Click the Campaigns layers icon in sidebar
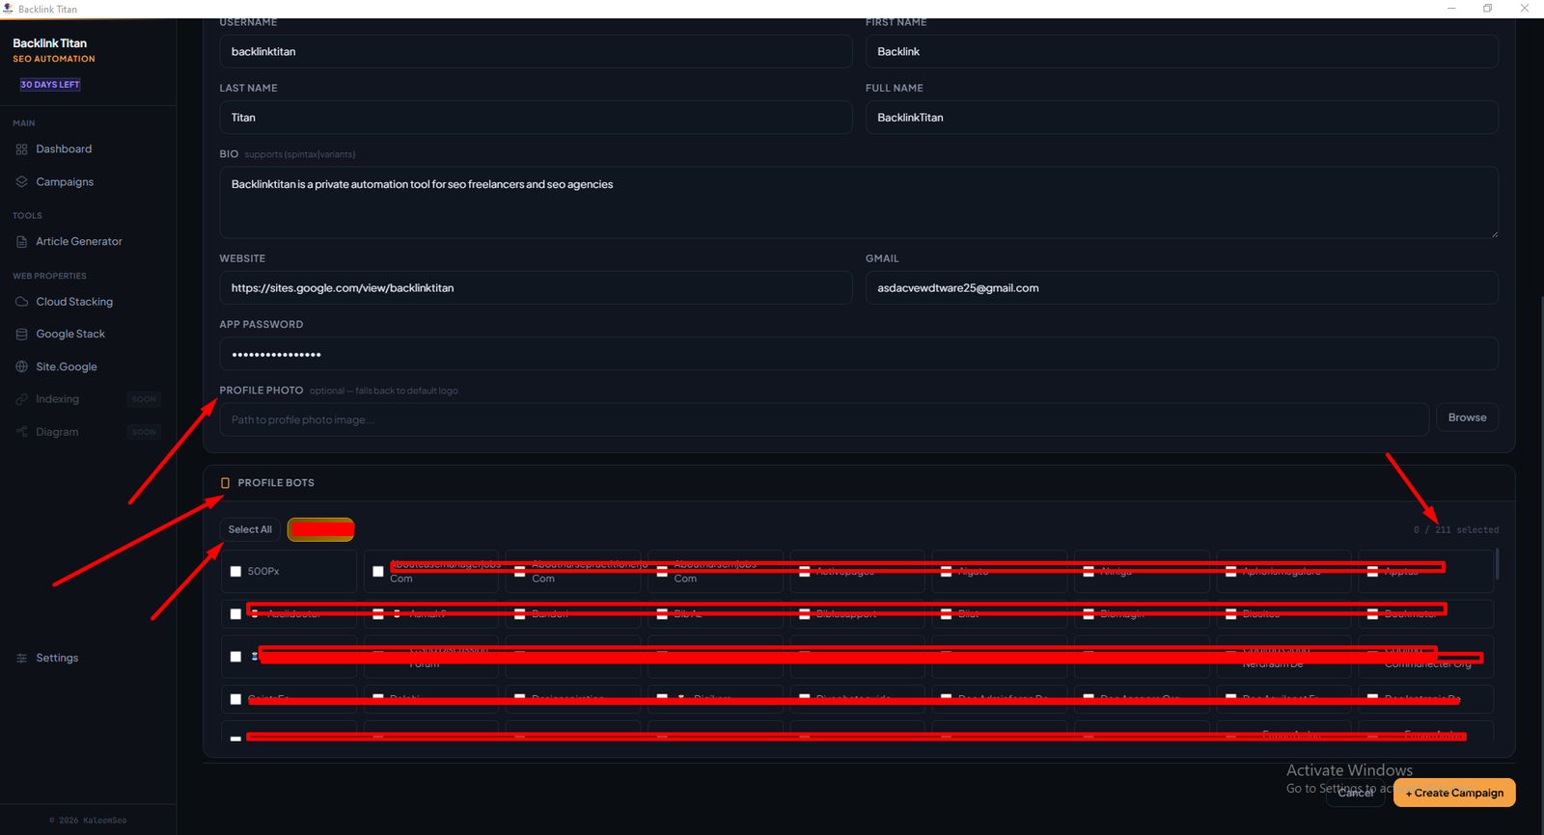Image resolution: width=1544 pixels, height=835 pixels. coord(21,182)
